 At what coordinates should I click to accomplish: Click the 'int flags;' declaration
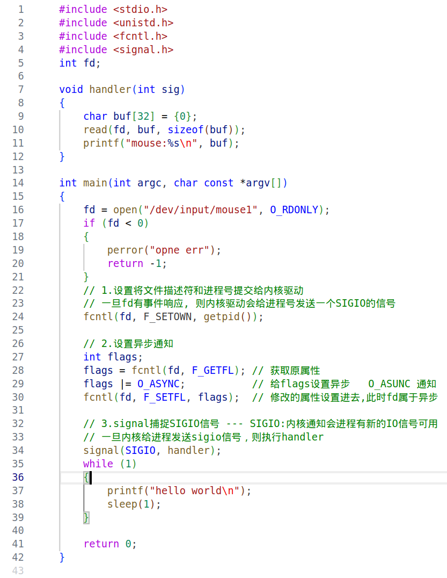(x=113, y=357)
